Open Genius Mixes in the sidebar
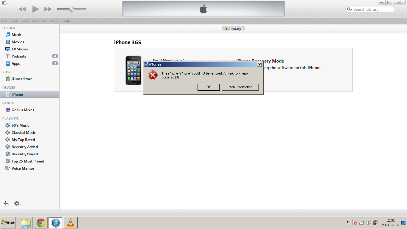Image resolution: width=407 pixels, height=229 pixels. click(x=30, y=110)
